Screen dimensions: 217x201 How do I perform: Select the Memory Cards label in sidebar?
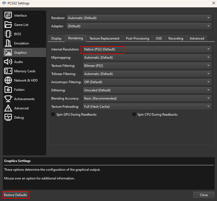[25, 71]
